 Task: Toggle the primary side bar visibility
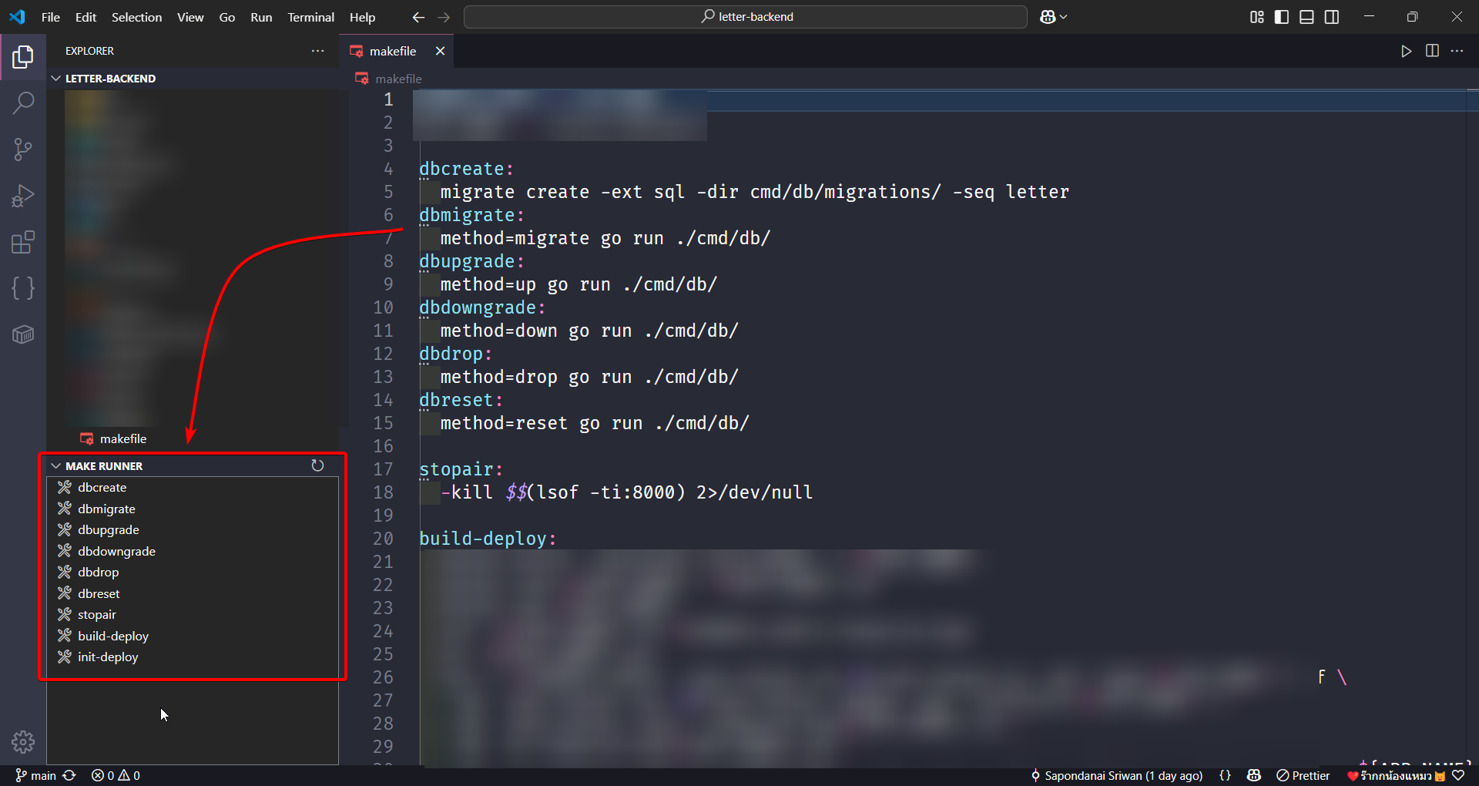coord(1282,17)
